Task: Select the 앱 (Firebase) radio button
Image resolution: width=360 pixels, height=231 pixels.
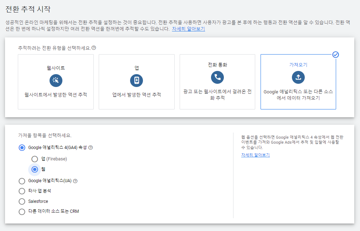Action: [x=35, y=159]
